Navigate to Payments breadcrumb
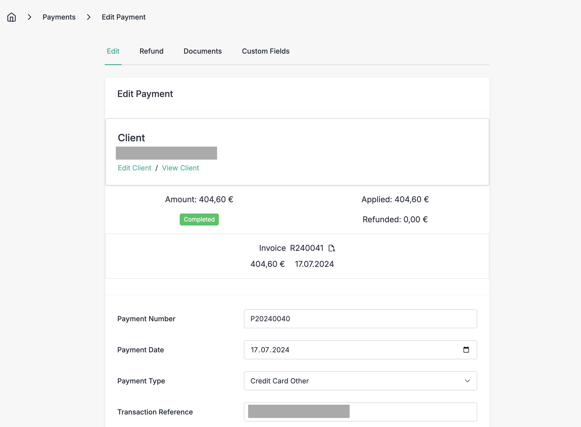The height and width of the screenshot is (427, 581). point(59,17)
